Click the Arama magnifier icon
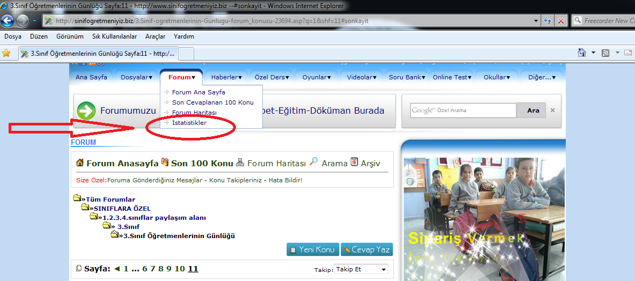 point(314,162)
